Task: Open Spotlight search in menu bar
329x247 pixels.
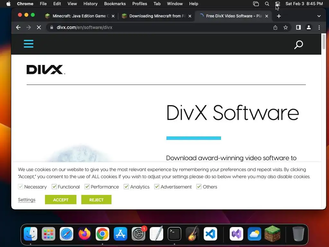Action: click(x=267, y=4)
